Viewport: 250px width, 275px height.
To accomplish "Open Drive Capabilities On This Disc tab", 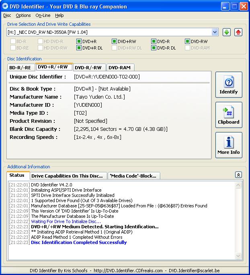I will [x=68, y=176].
